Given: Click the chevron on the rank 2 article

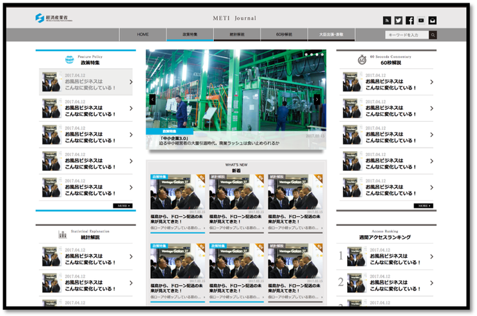Looking at the screenshot, I should (431, 283).
